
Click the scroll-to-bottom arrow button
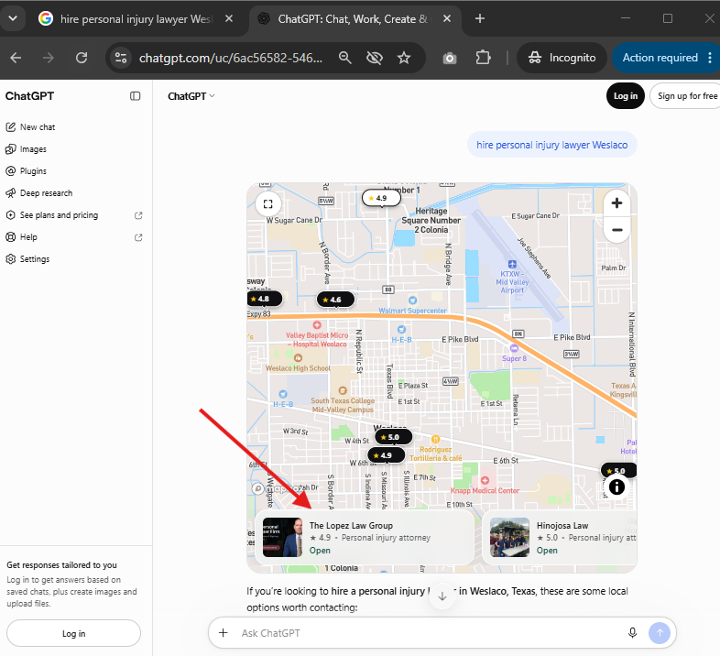(x=442, y=596)
